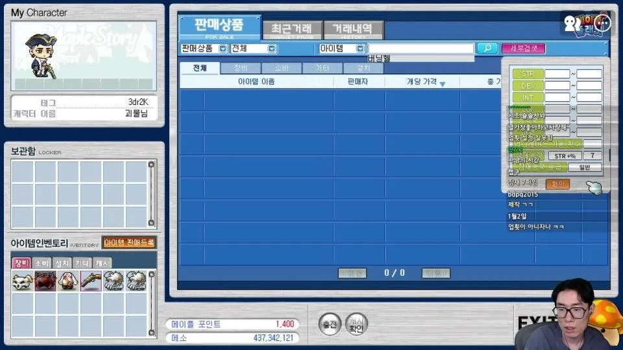Select the 장비 filter tab in the listings
The image size is (623, 350).
pyautogui.click(x=241, y=68)
